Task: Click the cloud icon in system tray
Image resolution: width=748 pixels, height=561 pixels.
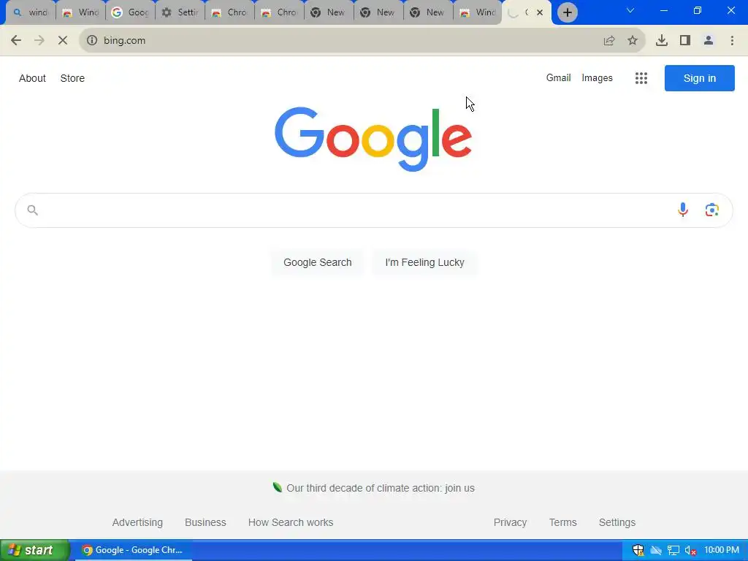Action: click(657, 550)
